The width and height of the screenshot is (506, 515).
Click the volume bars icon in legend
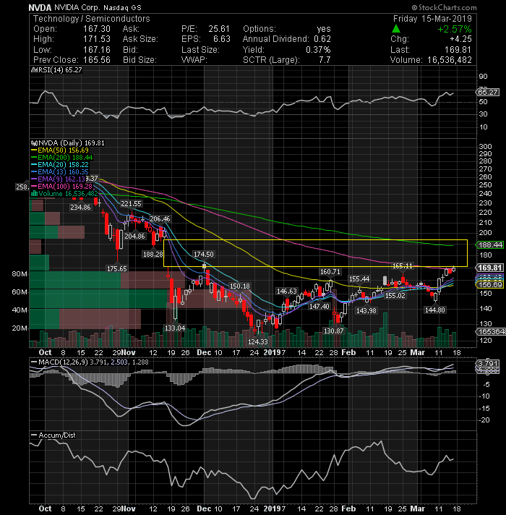(x=34, y=194)
